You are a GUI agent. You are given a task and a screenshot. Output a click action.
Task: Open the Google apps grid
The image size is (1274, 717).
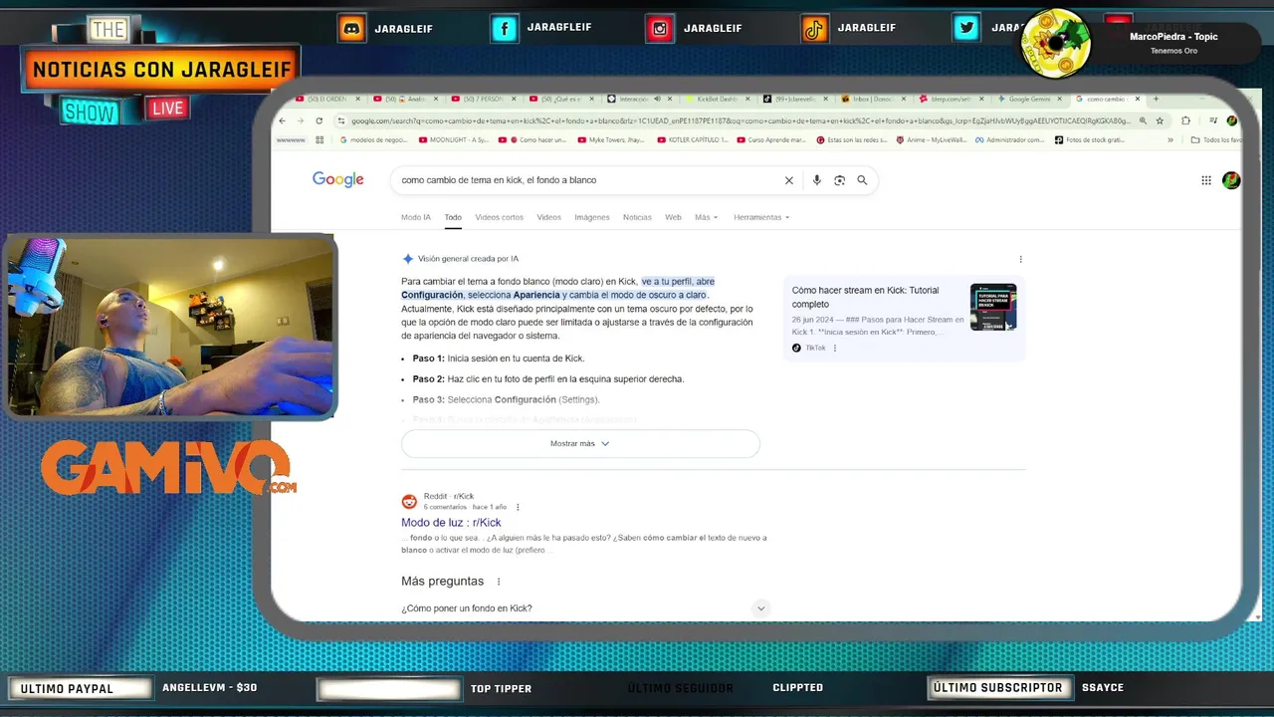tap(1206, 180)
